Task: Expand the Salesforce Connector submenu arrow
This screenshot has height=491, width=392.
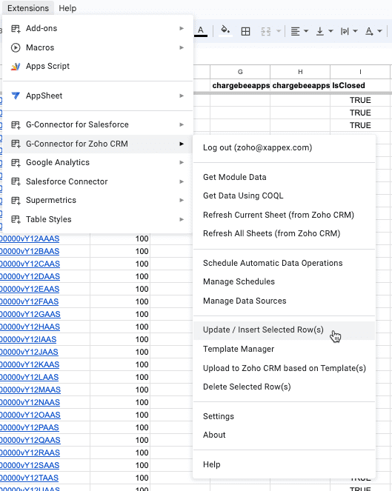Action: (182, 181)
